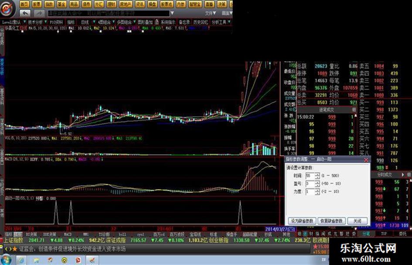This screenshot has height=265, width=412.
Task: Open the 内参 toolbar button
Action: (x=180, y=4)
